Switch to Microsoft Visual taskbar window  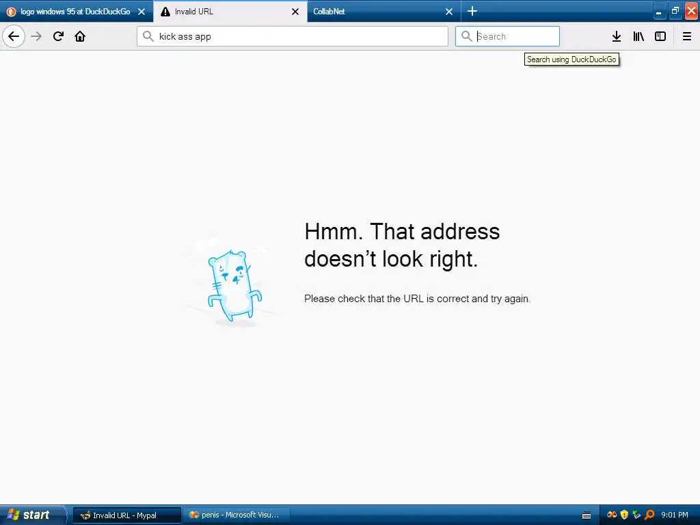tap(236, 515)
